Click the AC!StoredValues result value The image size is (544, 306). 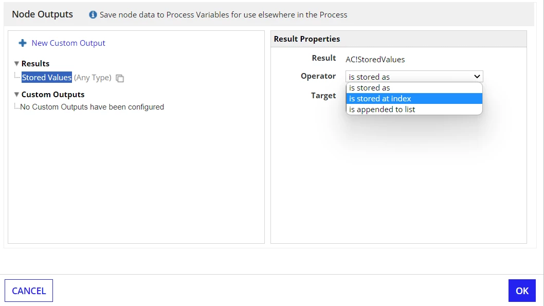pyautogui.click(x=375, y=59)
